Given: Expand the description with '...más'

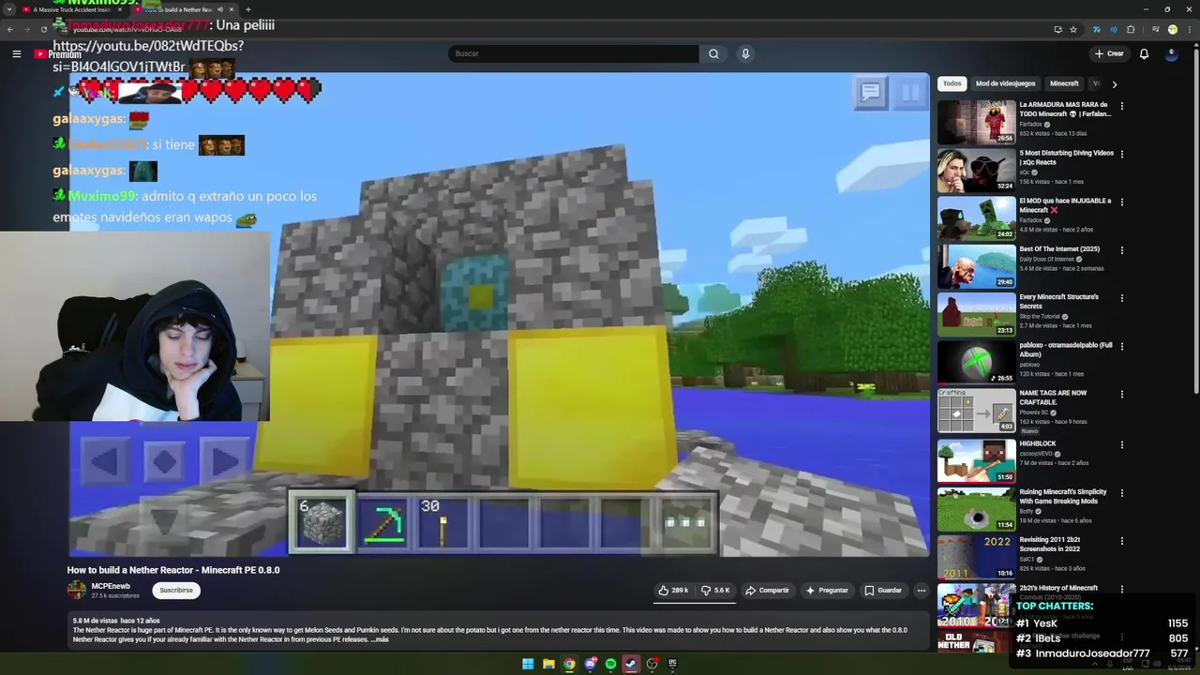Looking at the screenshot, I should (380, 639).
